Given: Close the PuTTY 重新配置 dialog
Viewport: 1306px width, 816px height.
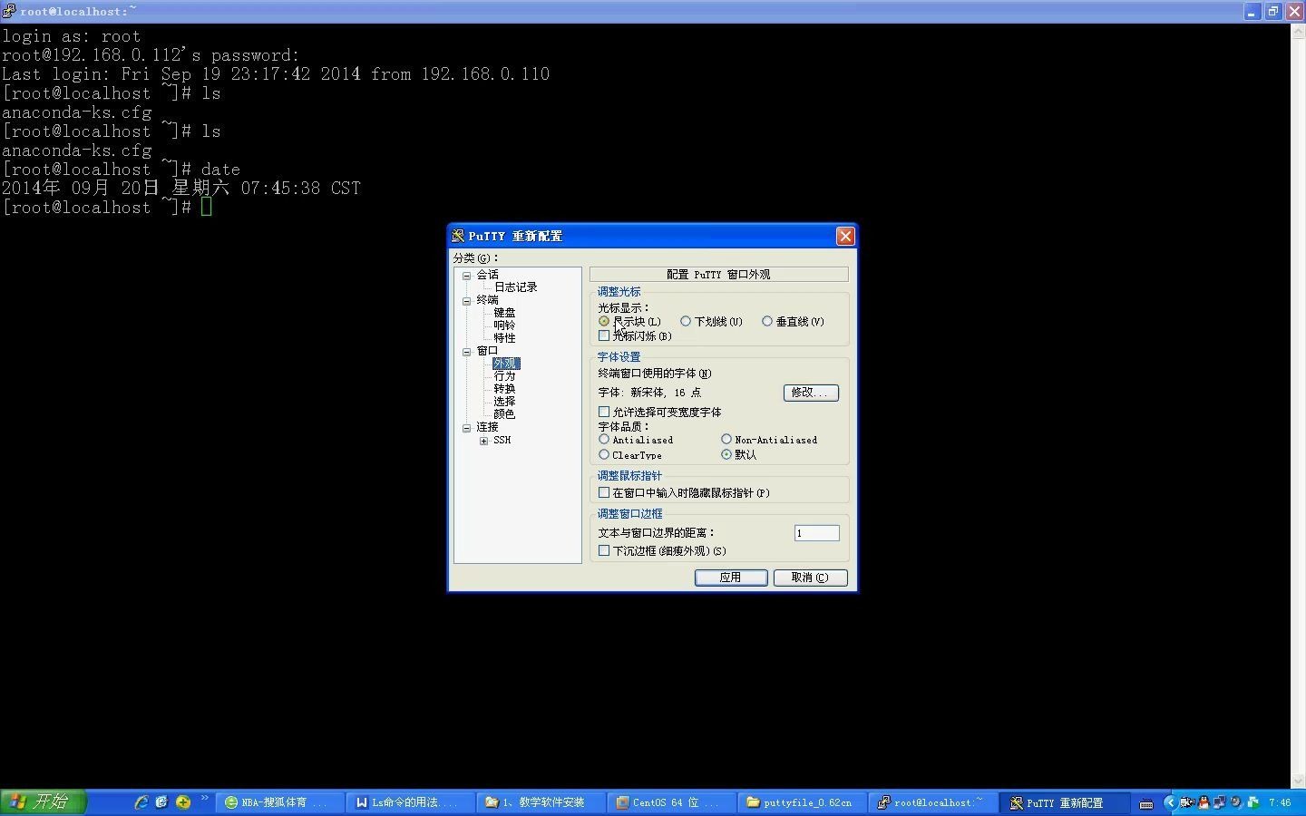Looking at the screenshot, I should tap(845, 236).
